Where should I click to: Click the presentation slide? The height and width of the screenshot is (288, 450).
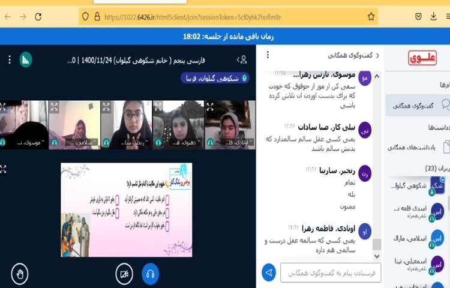click(126, 210)
